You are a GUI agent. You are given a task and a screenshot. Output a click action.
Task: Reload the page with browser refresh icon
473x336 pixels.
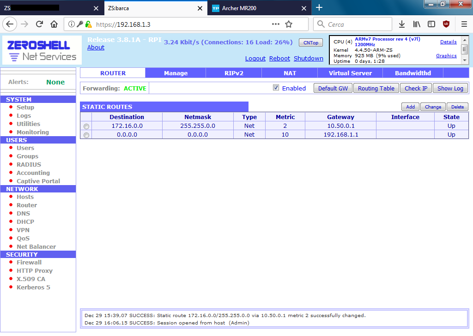pyautogui.click(x=40, y=24)
